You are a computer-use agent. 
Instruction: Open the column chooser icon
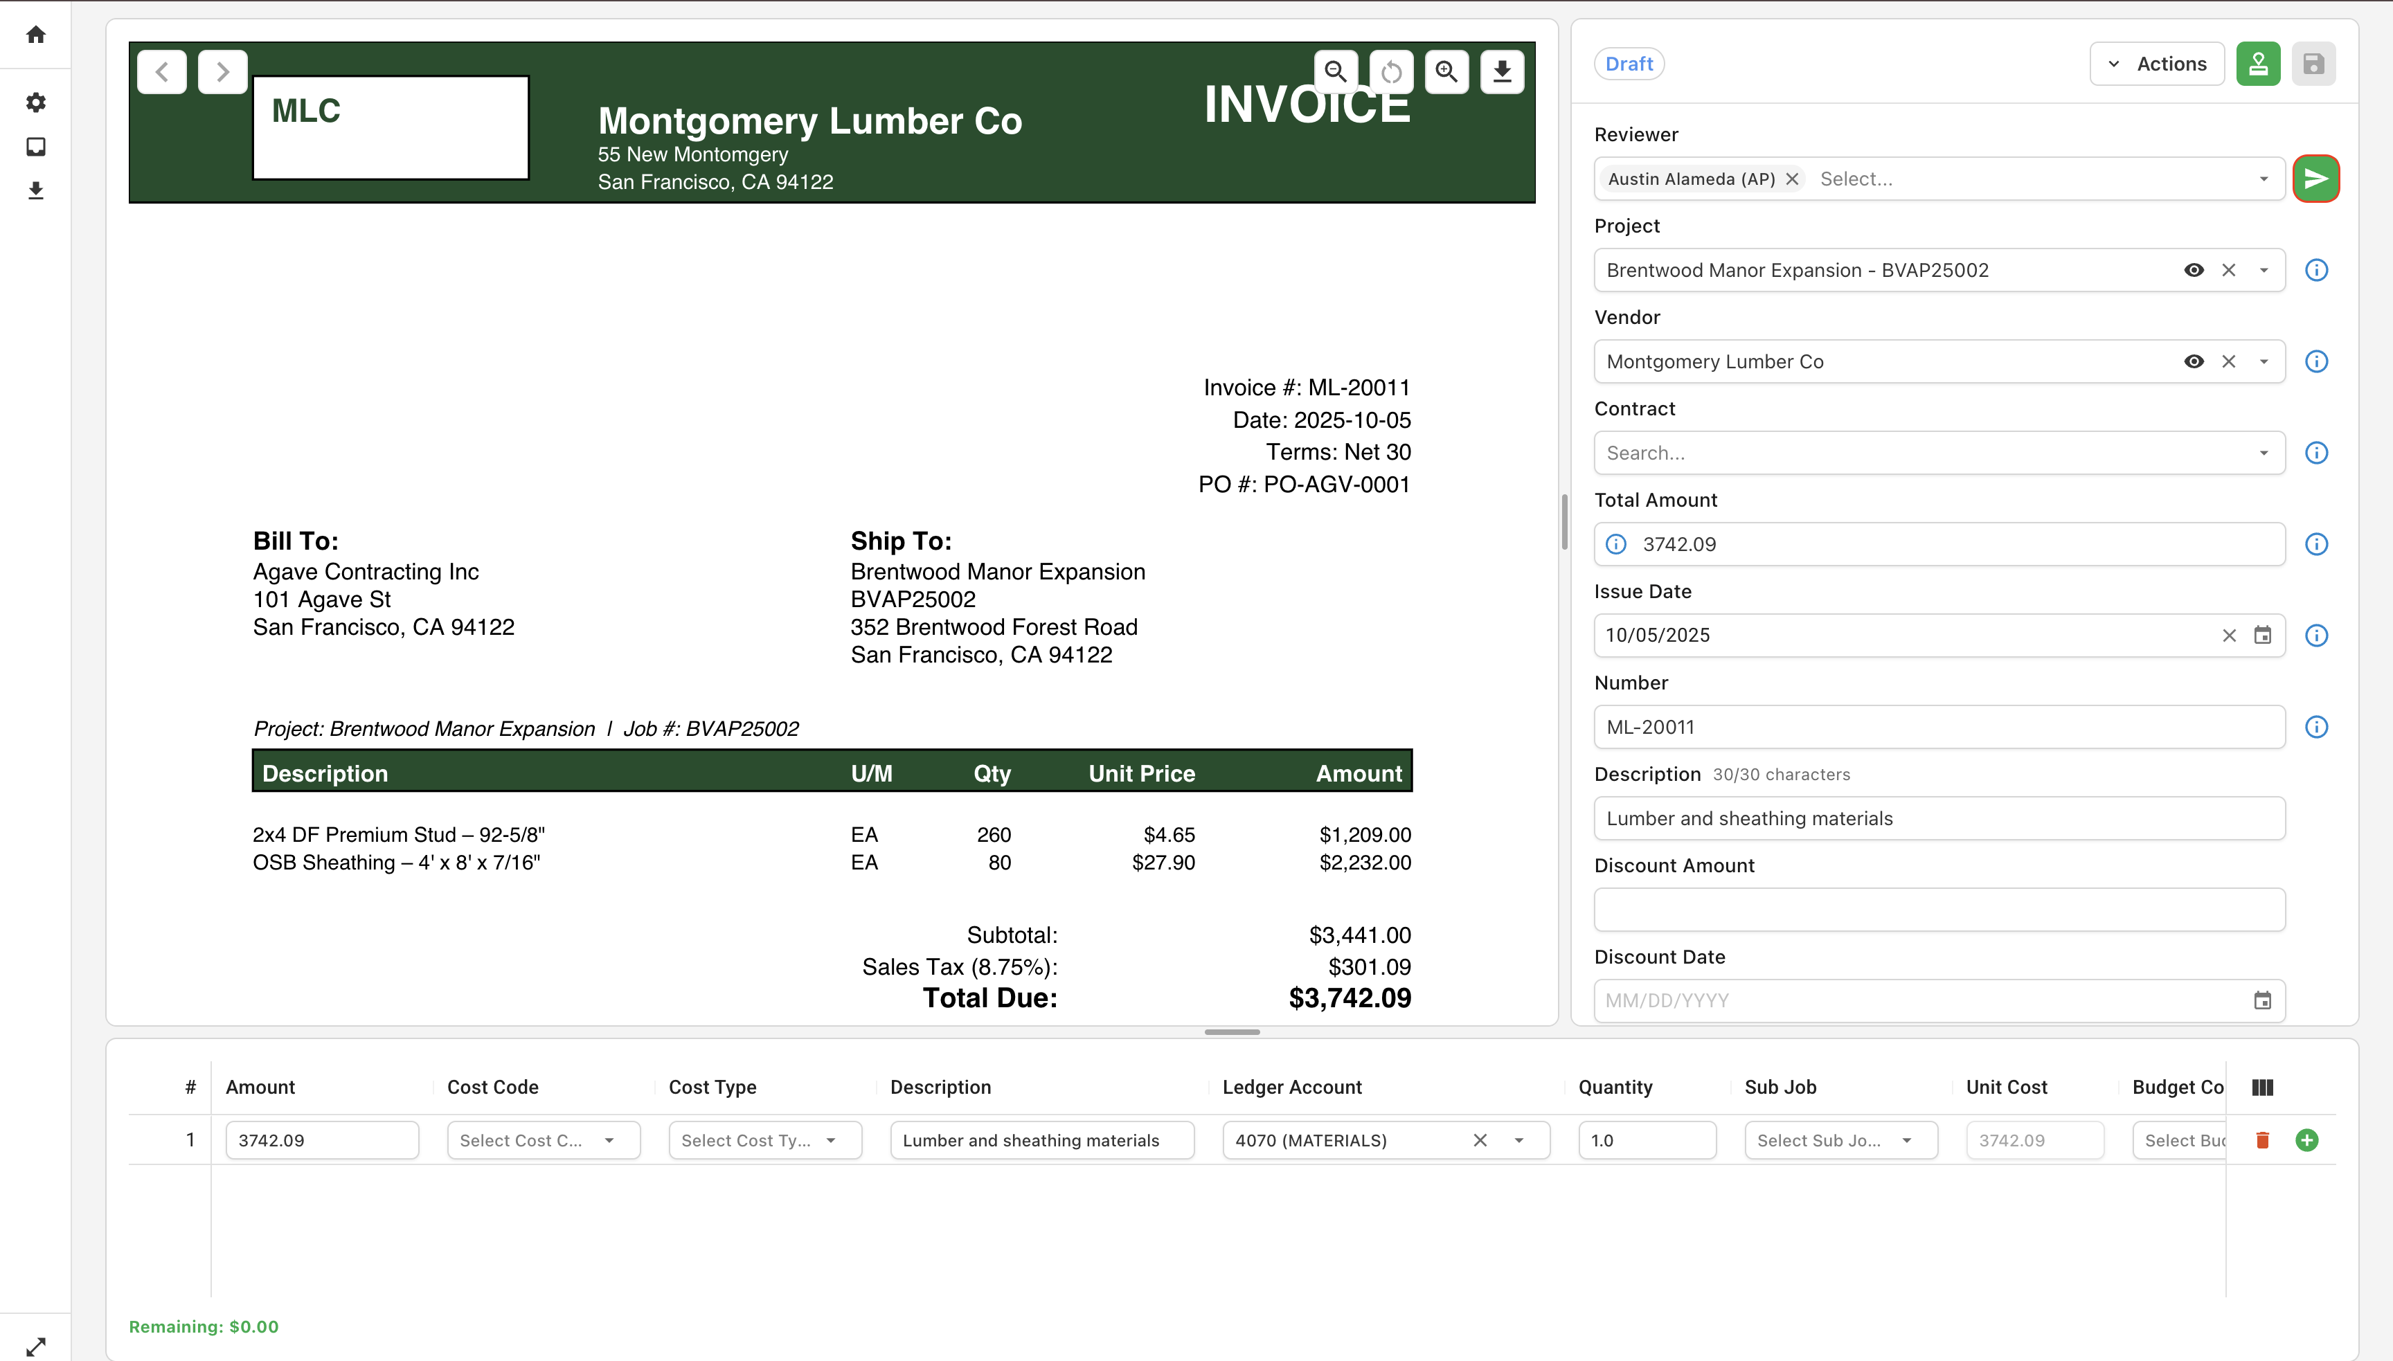click(x=2263, y=1087)
